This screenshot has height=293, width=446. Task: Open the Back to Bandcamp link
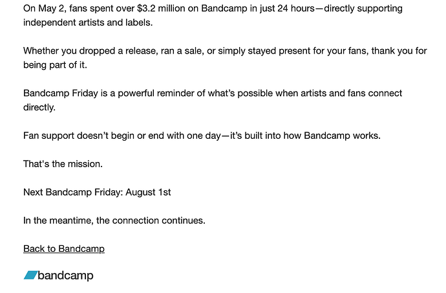tap(64, 248)
